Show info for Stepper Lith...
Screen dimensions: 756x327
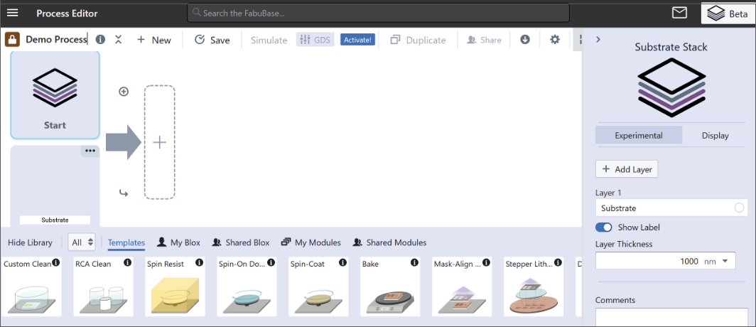558,263
